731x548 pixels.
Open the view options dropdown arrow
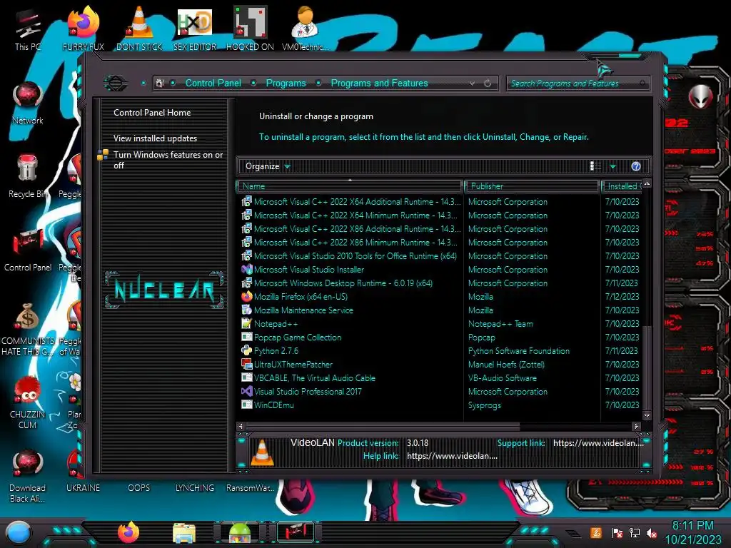pos(613,166)
